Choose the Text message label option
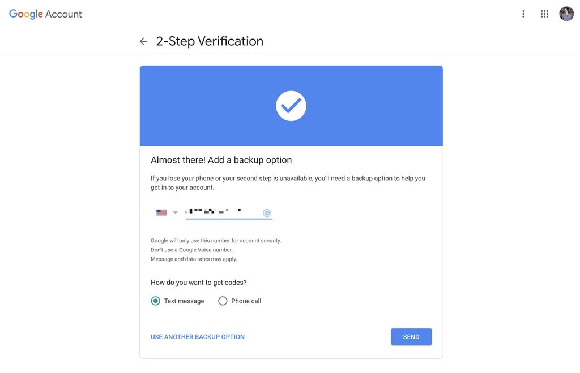This screenshot has height=373, width=580. coord(184,301)
